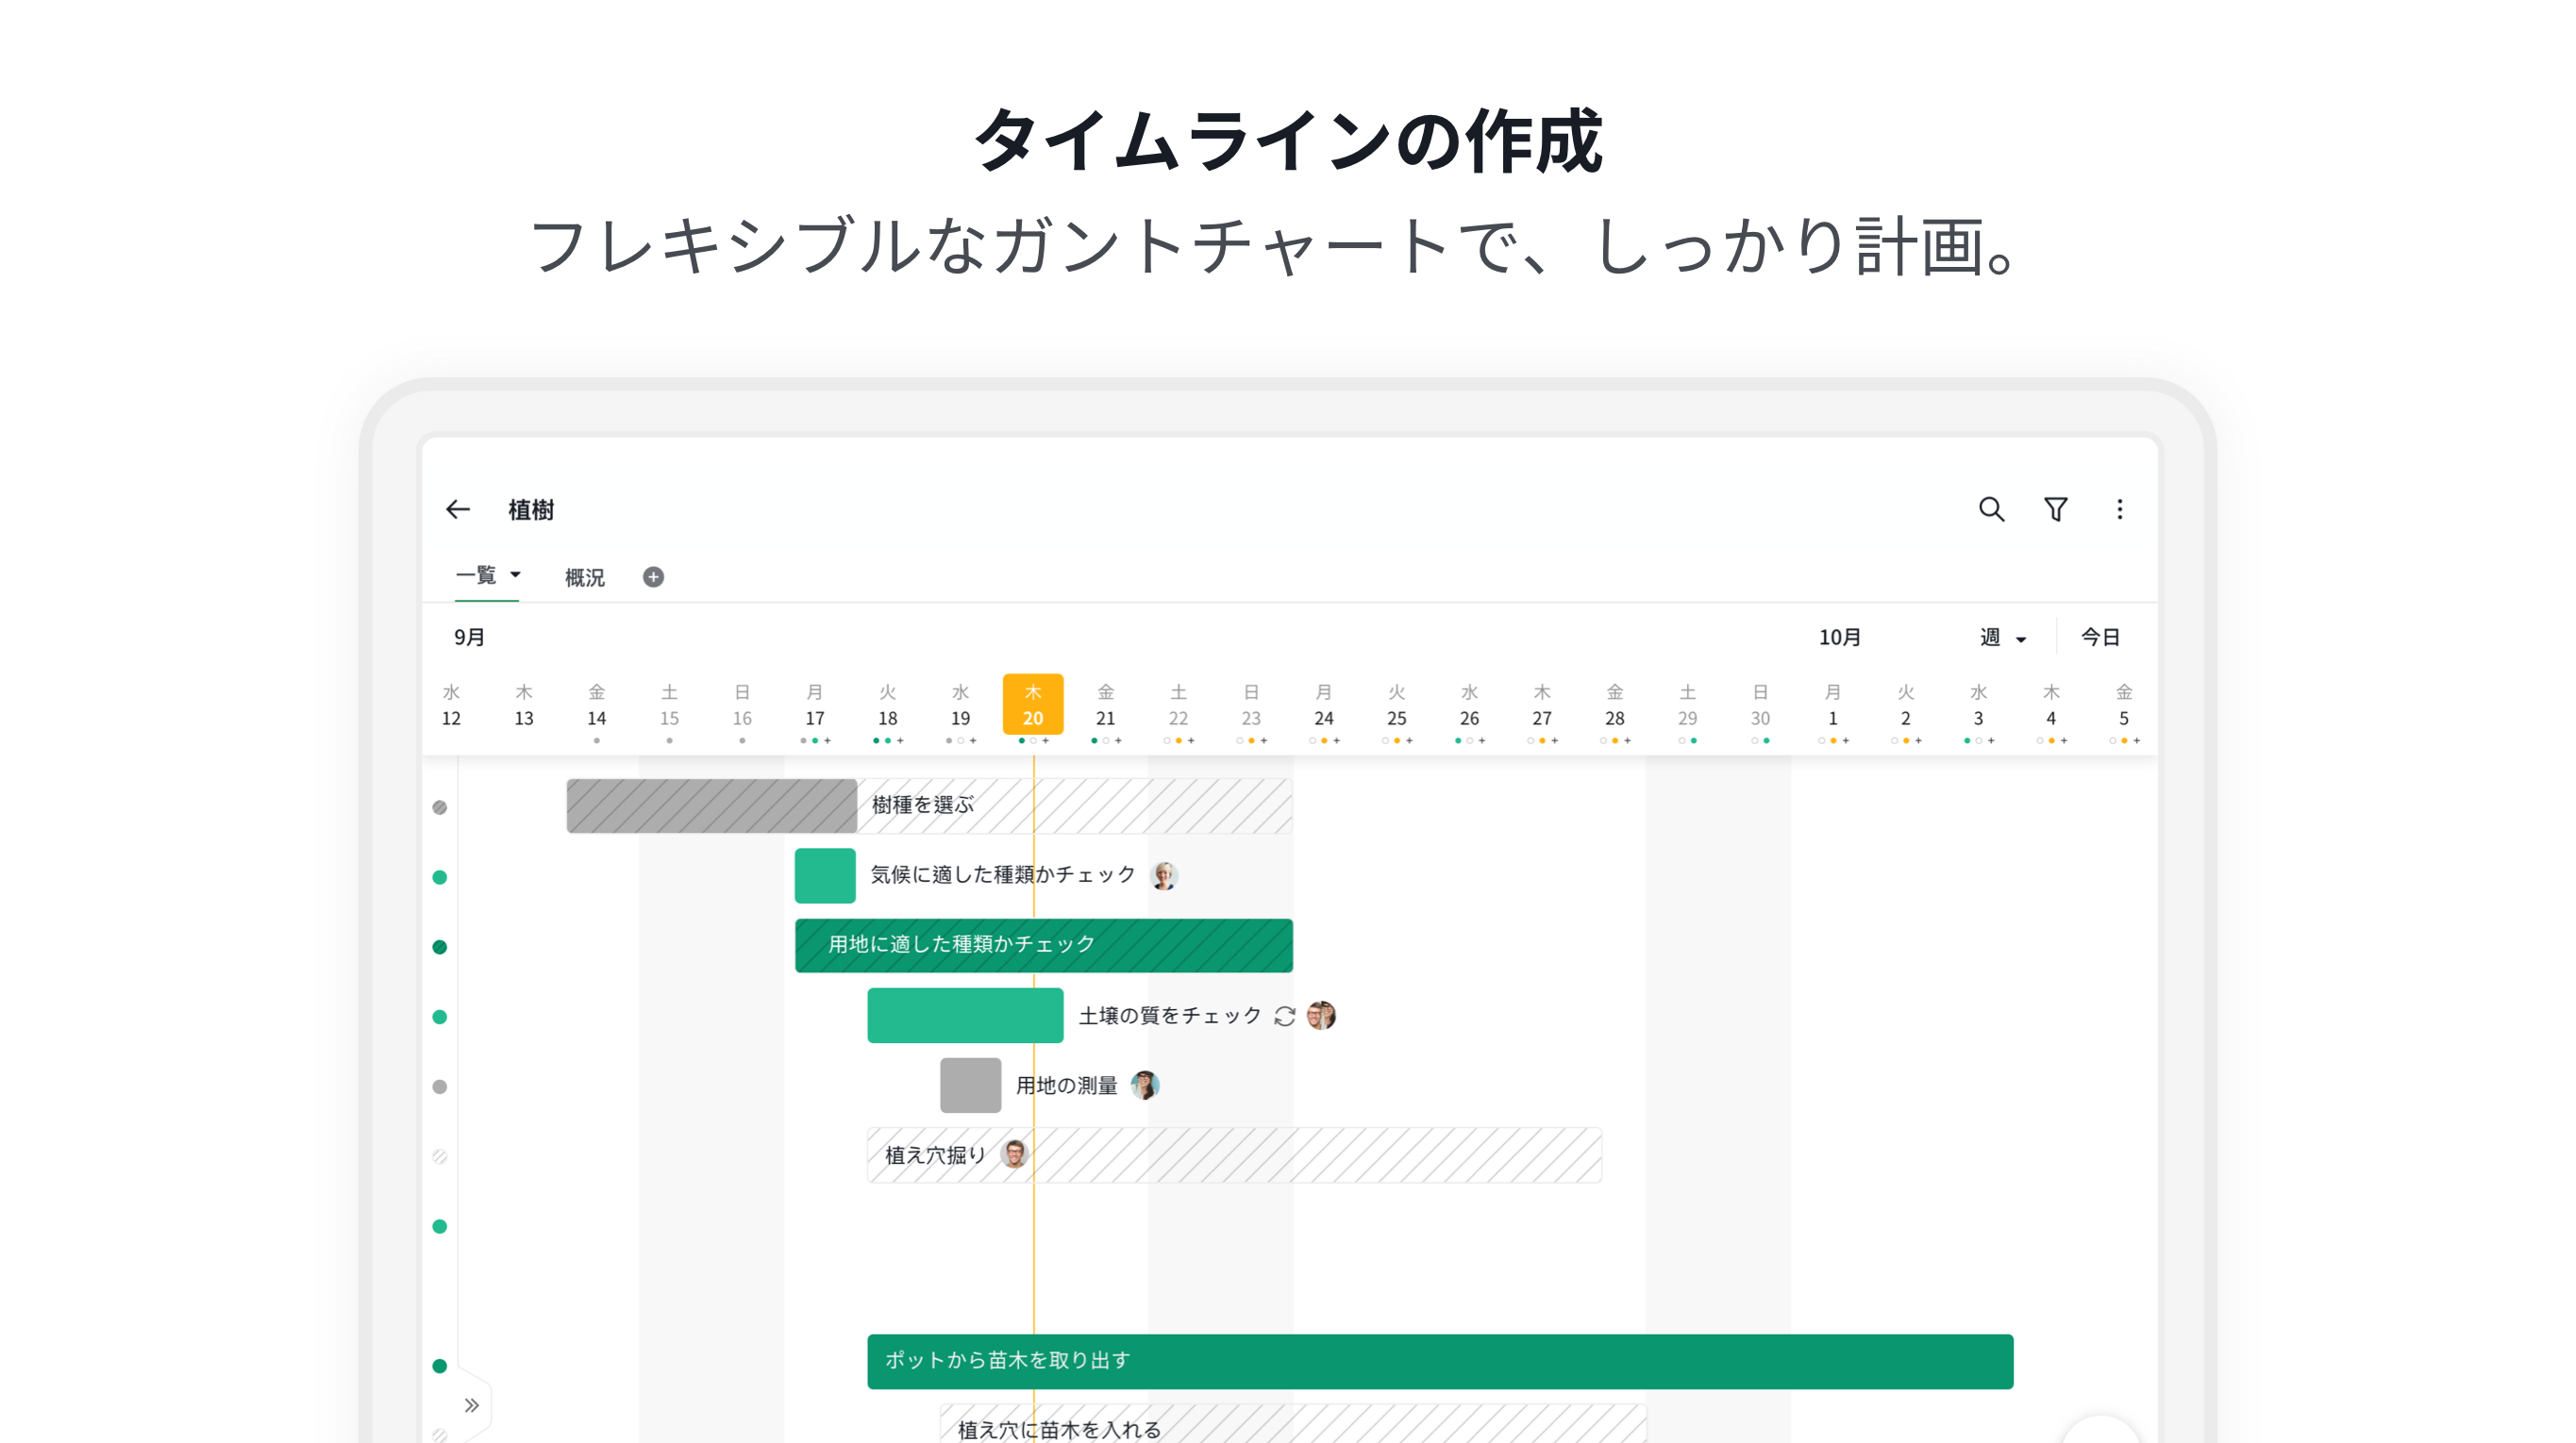The width and height of the screenshot is (2576, 1443).
Task: Click the 気候に適した種類かチェック task label
Action: [1003, 874]
